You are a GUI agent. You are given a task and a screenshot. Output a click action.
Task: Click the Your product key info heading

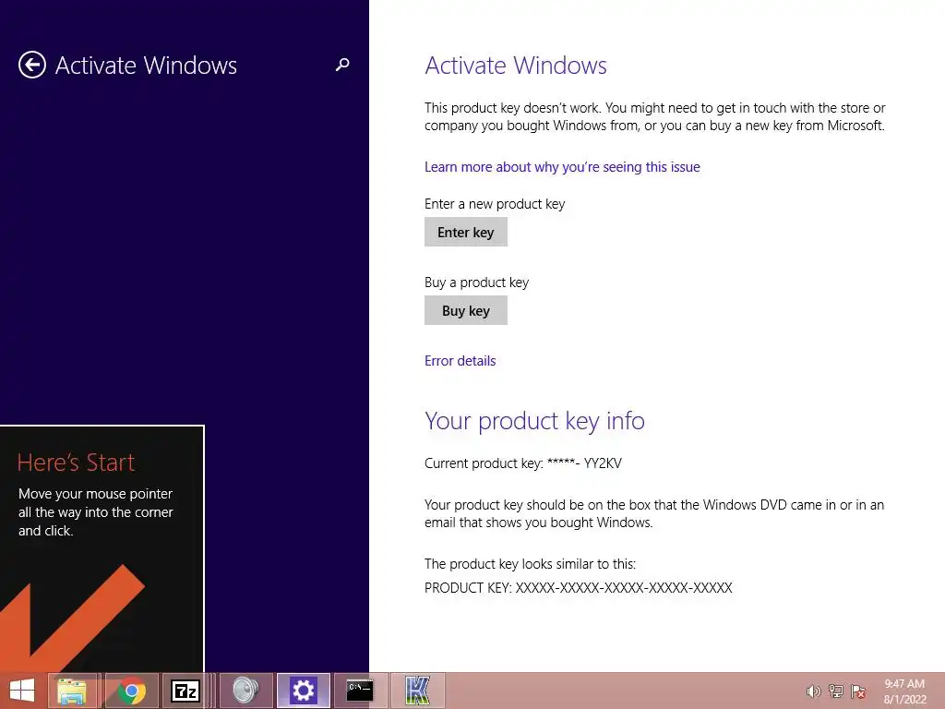(x=534, y=421)
